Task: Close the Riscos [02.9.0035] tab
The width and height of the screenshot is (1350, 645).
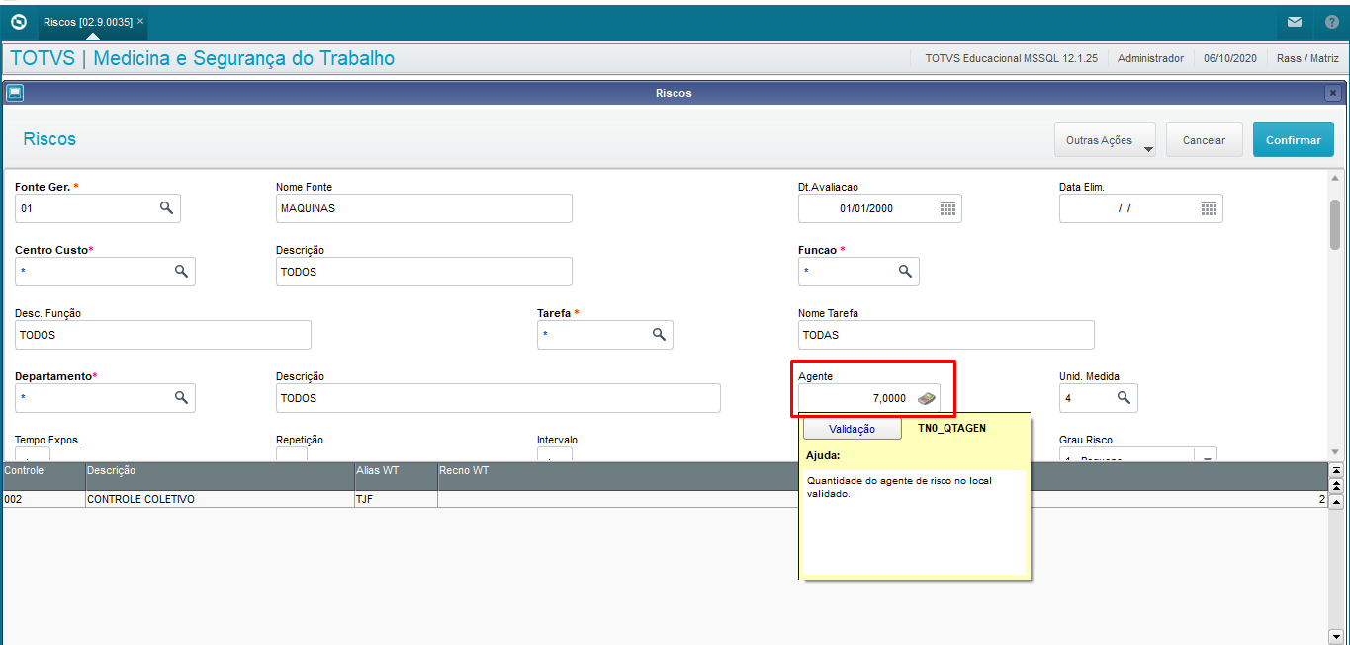Action: [x=140, y=21]
